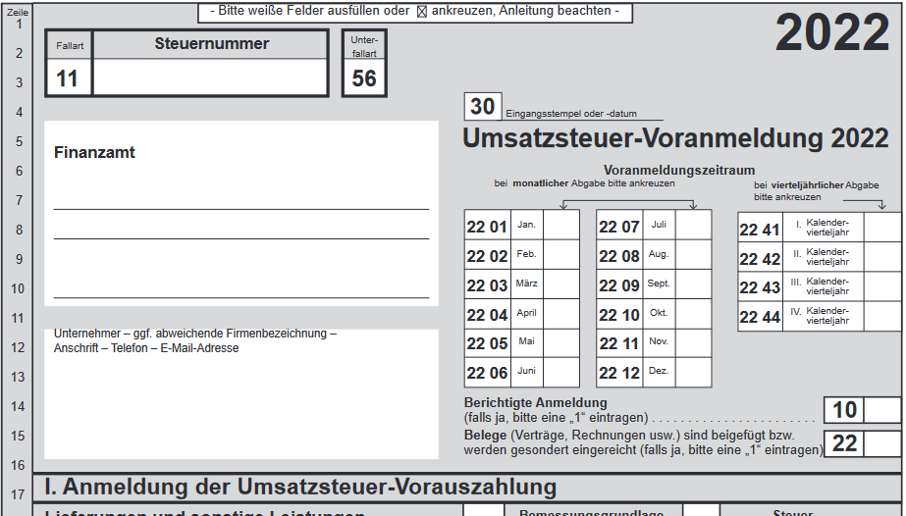This screenshot has width=906, height=516.
Task: Click the bei vierteljährlicher Abgabe instruction
Action: tap(816, 191)
